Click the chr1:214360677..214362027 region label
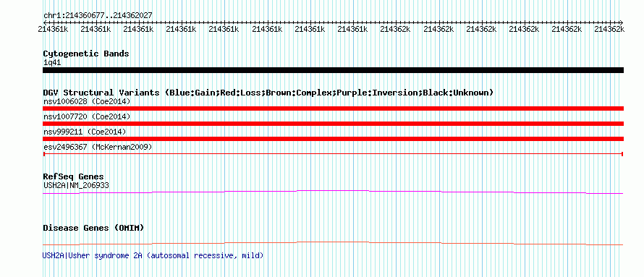 (98, 16)
